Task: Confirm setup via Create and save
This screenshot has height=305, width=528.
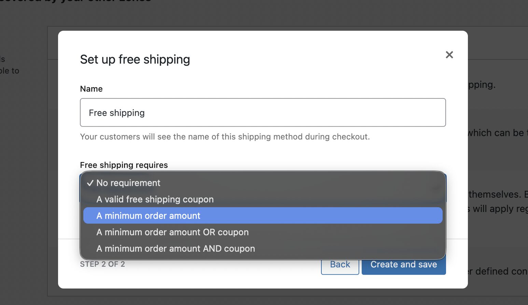Action: [x=404, y=264]
